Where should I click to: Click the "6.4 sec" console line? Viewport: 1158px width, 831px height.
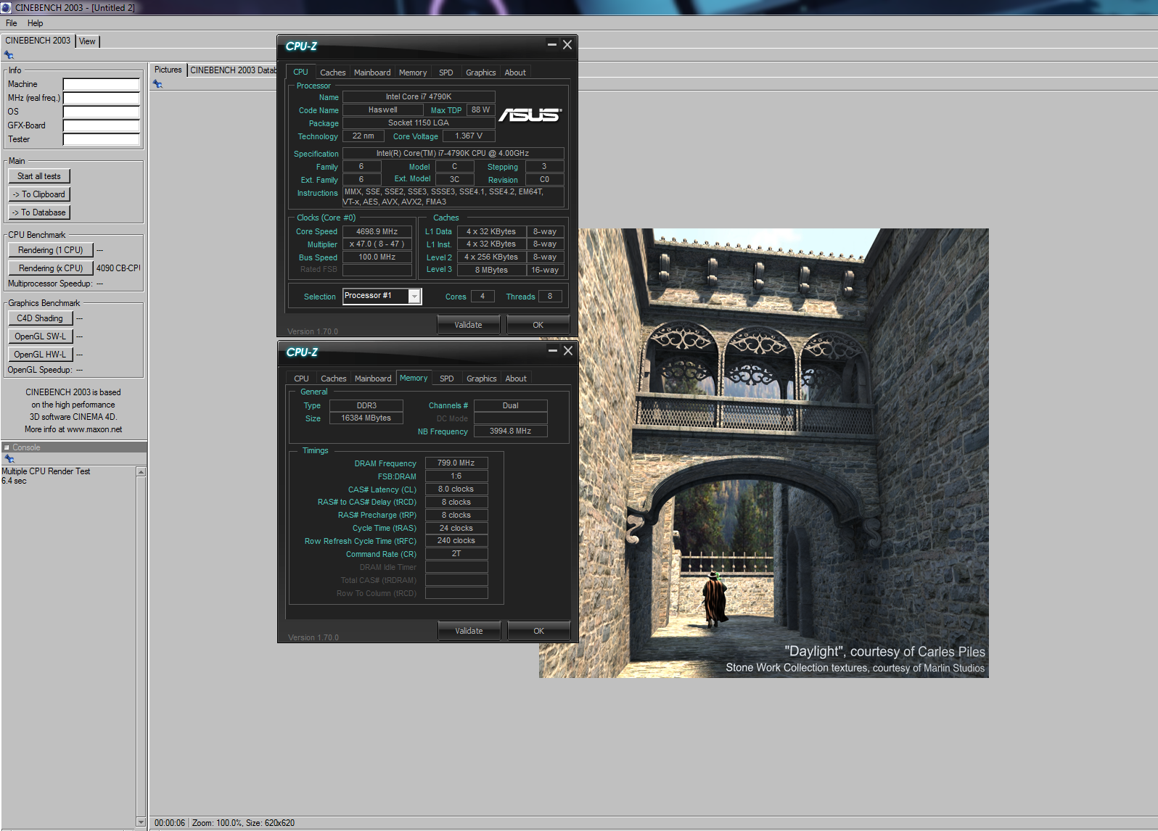click(14, 481)
